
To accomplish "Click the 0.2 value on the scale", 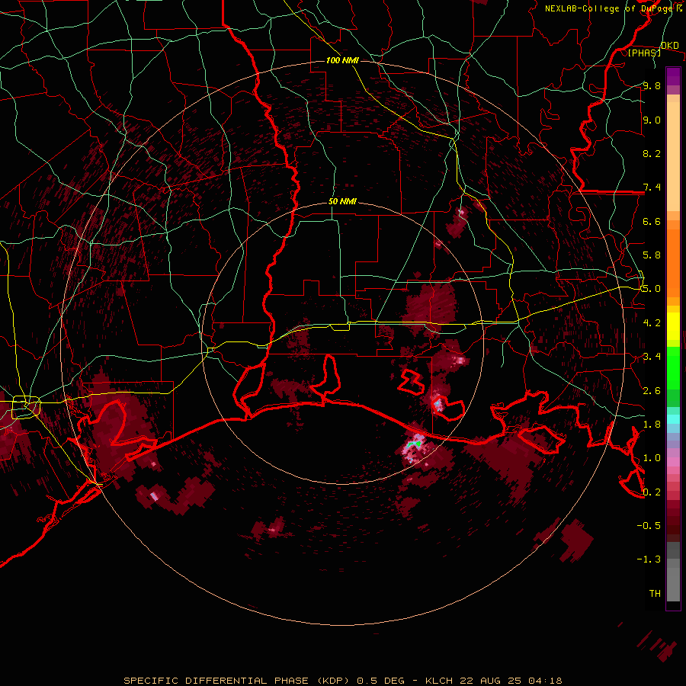I will tap(652, 492).
